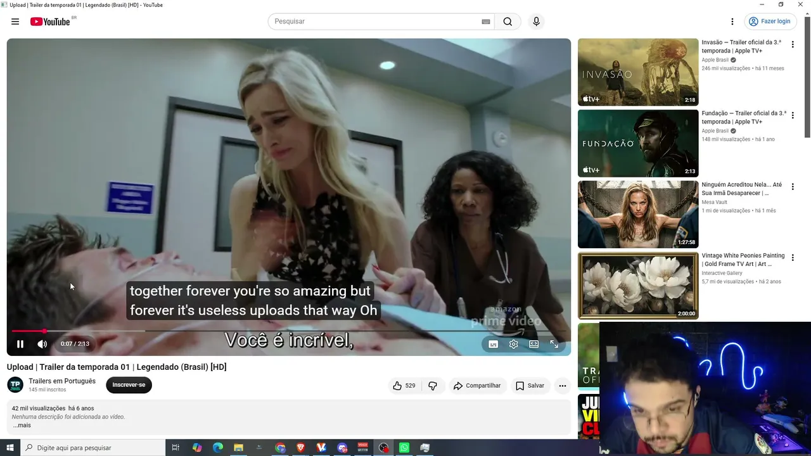Screen dimensions: 811x456
Task: Open the Ninguém Acreditou Nela video title
Action: tap(742, 189)
